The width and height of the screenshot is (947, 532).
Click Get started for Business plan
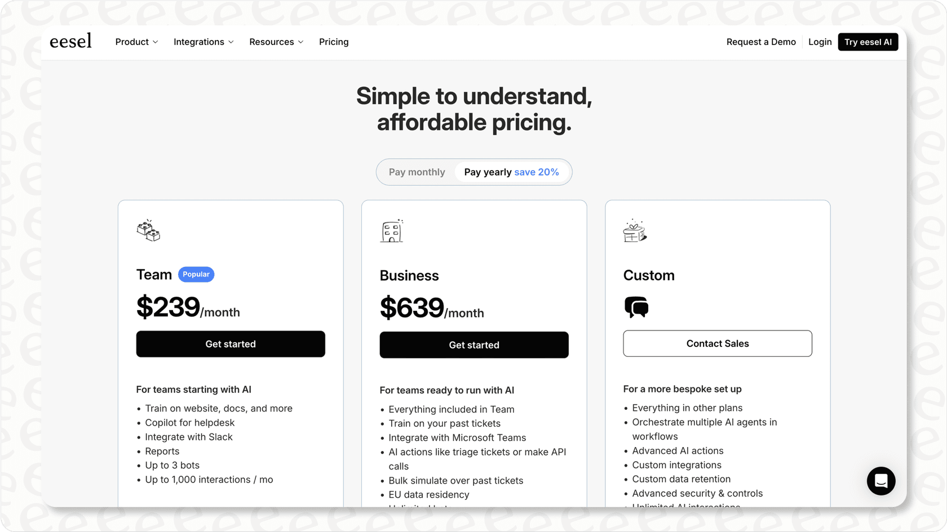pos(474,345)
